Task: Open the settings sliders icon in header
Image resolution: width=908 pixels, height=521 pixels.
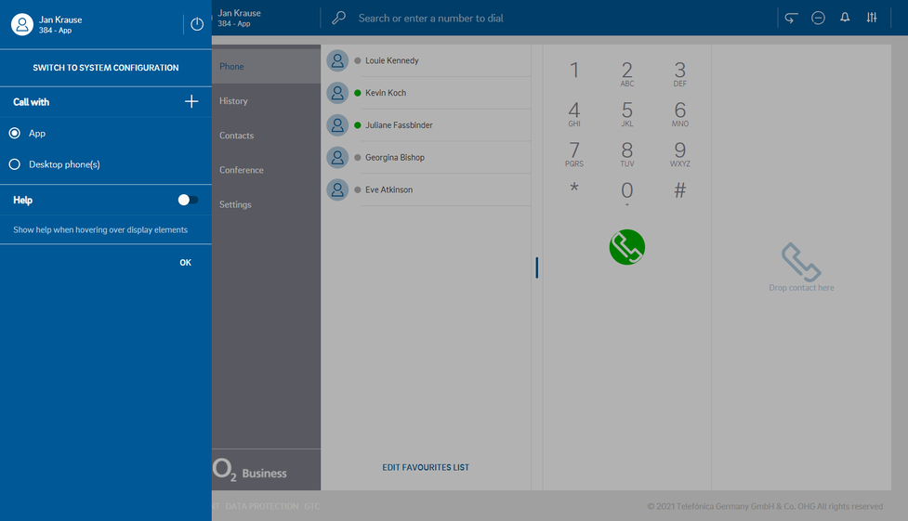Action: click(872, 18)
